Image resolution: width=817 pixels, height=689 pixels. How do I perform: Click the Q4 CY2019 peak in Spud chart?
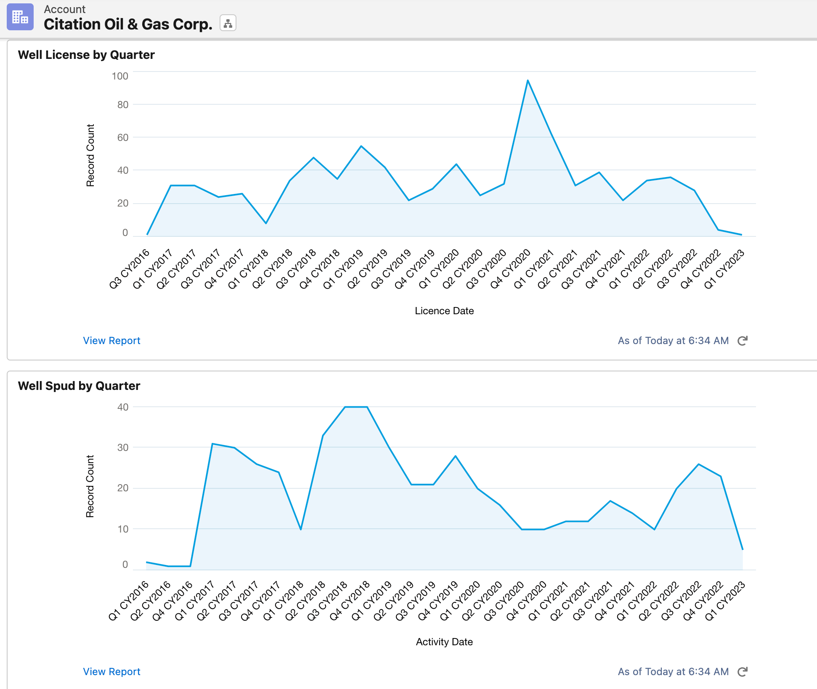point(456,456)
